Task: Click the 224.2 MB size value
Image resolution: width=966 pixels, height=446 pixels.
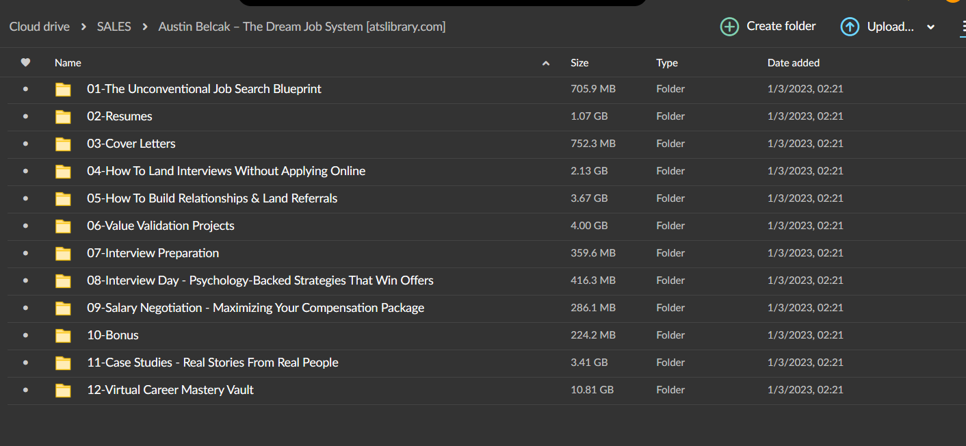Action: pos(593,335)
